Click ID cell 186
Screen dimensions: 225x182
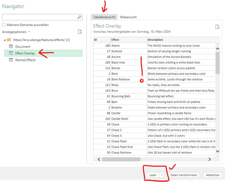coord(102,45)
